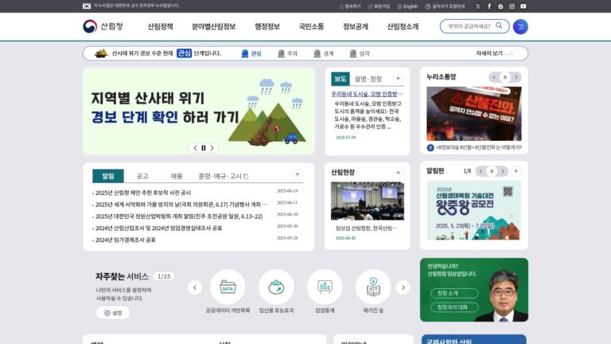Show next 자주찾는 서비스 items arrow
The height and width of the screenshot is (344, 611).
pos(403,287)
